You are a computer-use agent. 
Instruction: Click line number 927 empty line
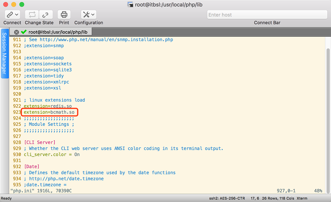[17, 136]
